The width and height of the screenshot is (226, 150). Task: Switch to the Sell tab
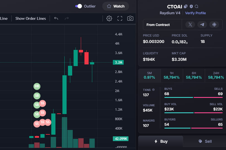tap(205, 141)
